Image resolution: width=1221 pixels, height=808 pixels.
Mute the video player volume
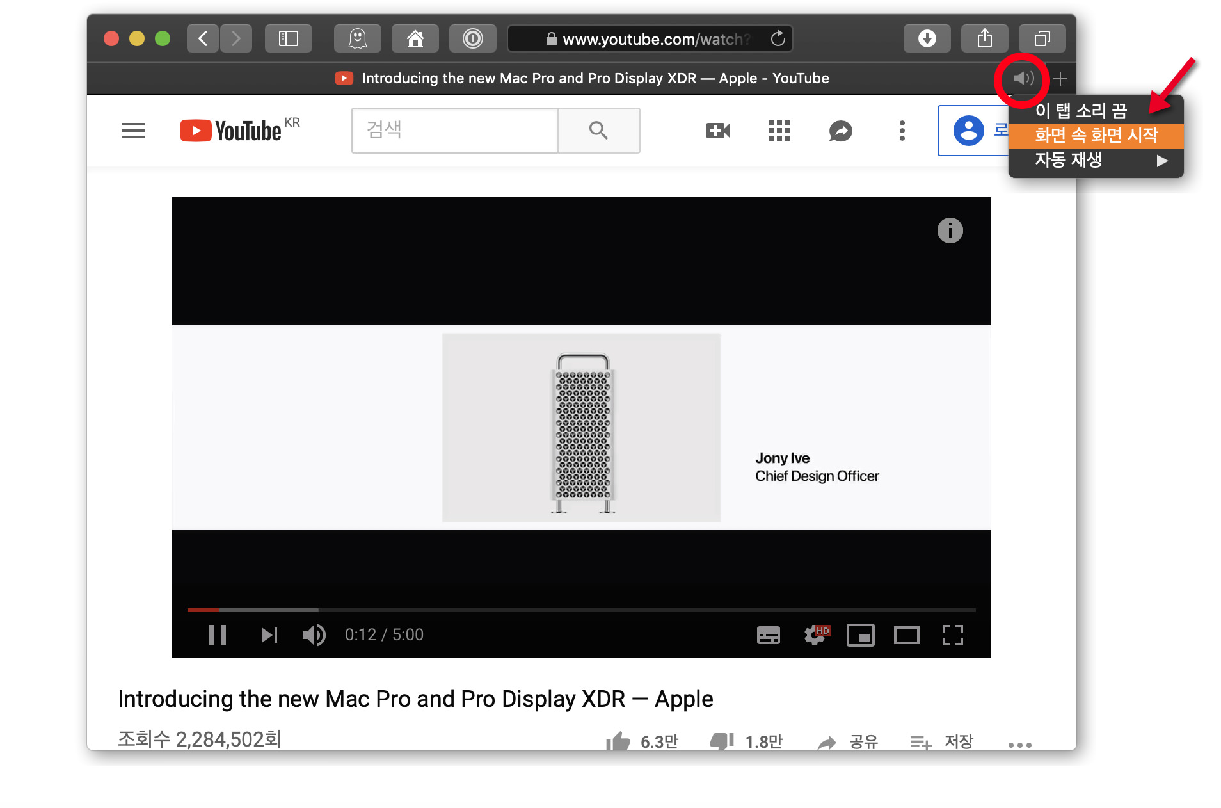coord(314,635)
